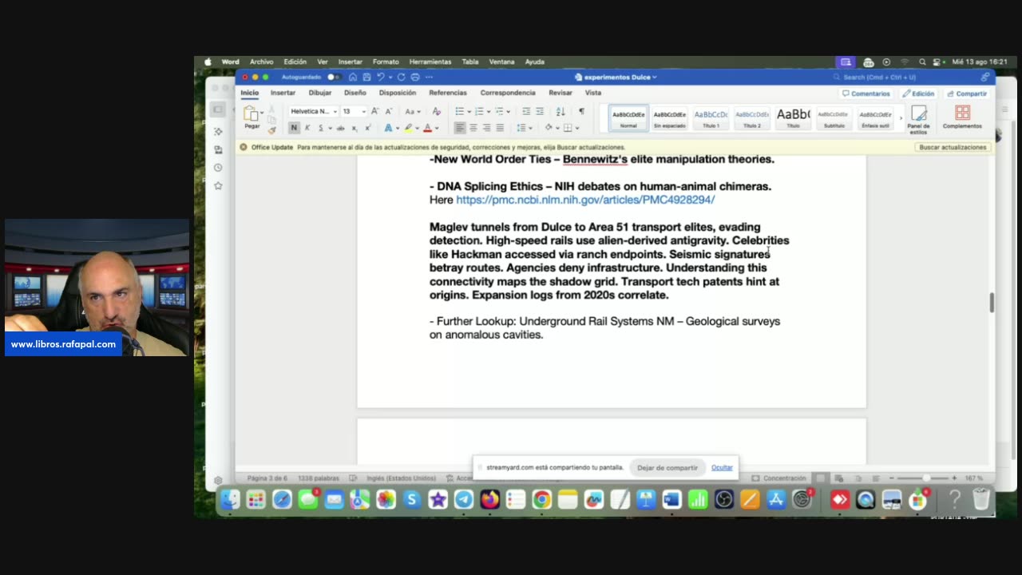The width and height of the screenshot is (1022, 575).
Task: Toggle bold with the N button
Action: [x=294, y=128]
